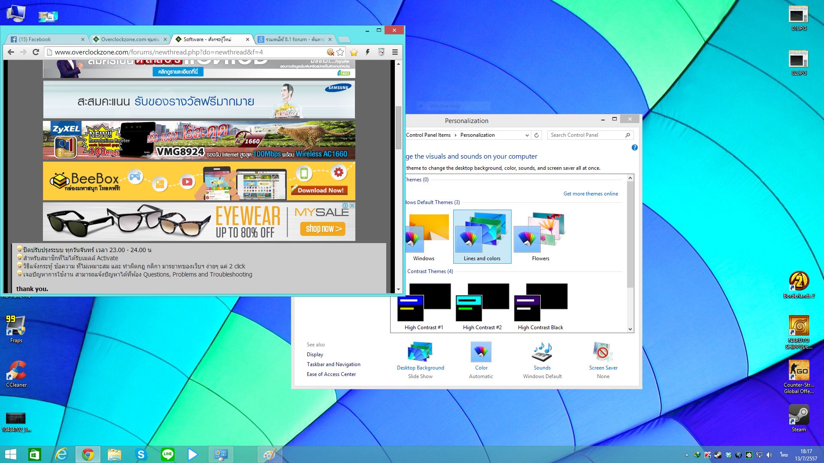This screenshot has width=824, height=463.
Task: Open the Color settings icon
Action: click(x=481, y=352)
